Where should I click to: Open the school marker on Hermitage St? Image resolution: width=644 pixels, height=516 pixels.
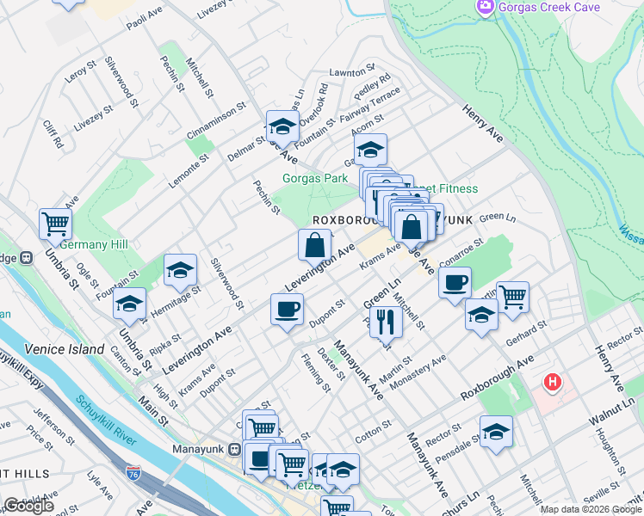[x=180, y=271]
